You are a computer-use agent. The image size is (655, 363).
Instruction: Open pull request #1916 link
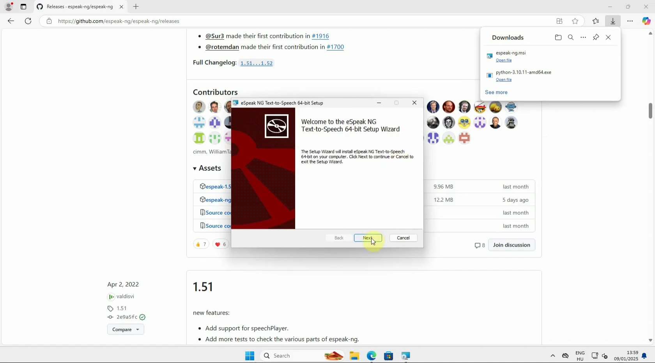320,36
